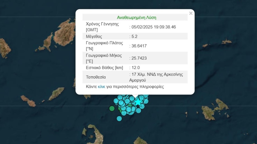Click the magnitude value 5.2

tap(134, 36)
